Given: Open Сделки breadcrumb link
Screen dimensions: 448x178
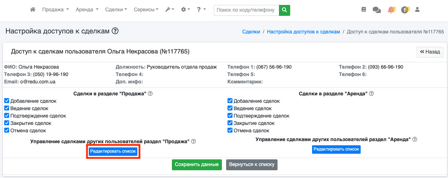Looking at the screenshot, I should tap(251, 32).
